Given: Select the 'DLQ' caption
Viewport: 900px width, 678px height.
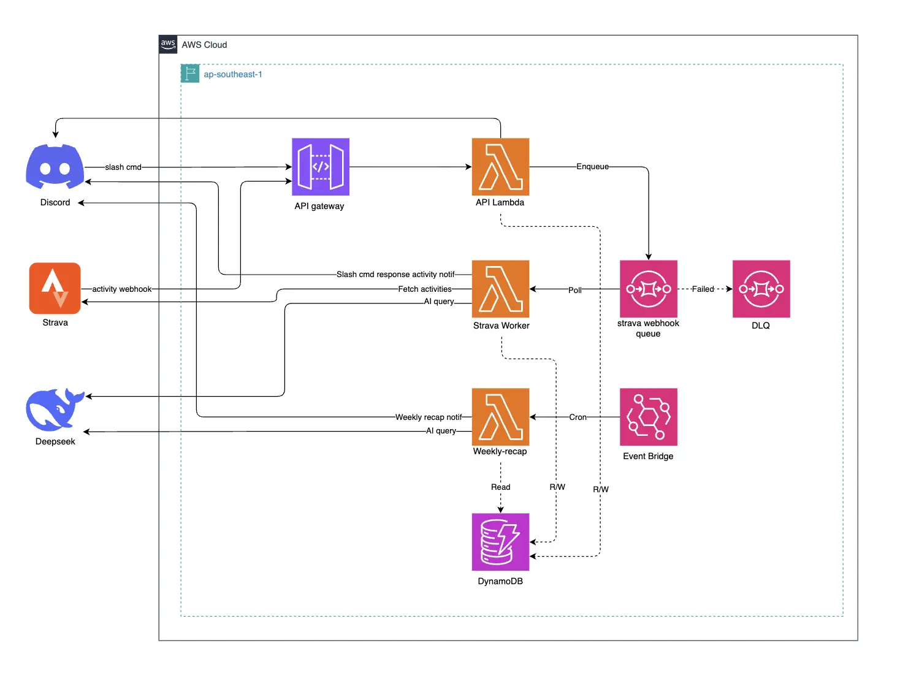Looking at the screenshot, I should click(x=761, y=326).
